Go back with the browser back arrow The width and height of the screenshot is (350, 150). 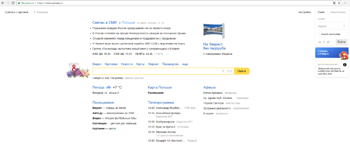tap(3, 3)
